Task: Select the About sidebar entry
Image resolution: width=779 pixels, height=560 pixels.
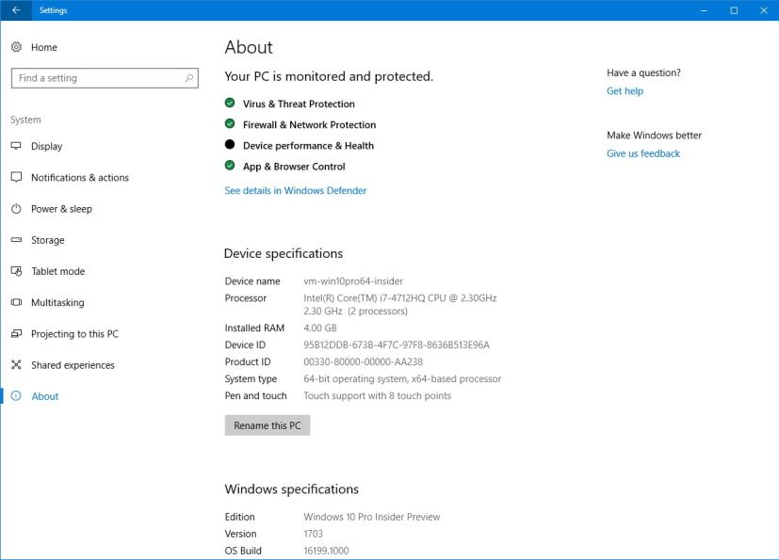Action: 44,396
